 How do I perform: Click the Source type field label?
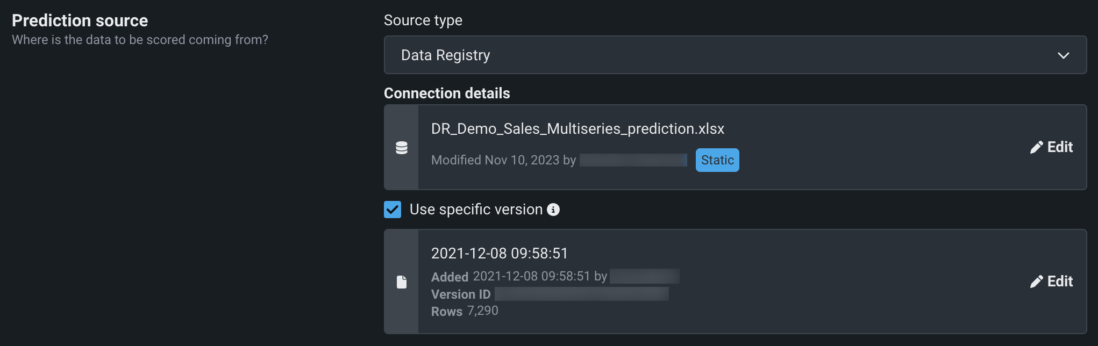coord(423,20)
